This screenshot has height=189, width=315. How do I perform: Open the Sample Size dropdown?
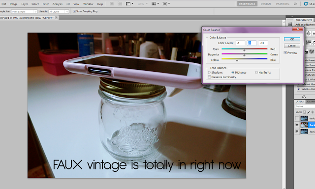[24, 12]
